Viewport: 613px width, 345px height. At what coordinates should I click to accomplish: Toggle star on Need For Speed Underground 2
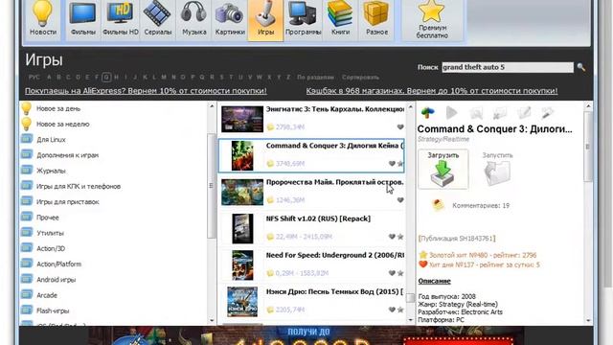400,273
